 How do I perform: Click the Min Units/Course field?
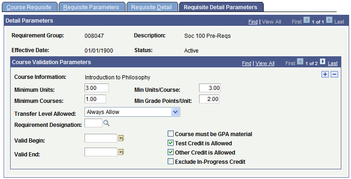pyautogui.click(x=210, y=88)
